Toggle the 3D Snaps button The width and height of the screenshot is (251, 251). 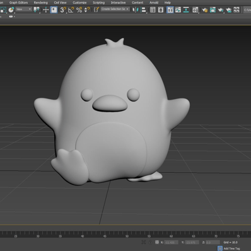63,9
